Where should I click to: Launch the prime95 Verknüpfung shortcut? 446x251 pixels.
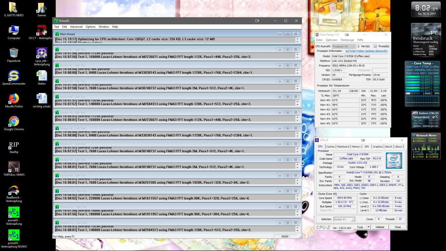coord(14,212)
